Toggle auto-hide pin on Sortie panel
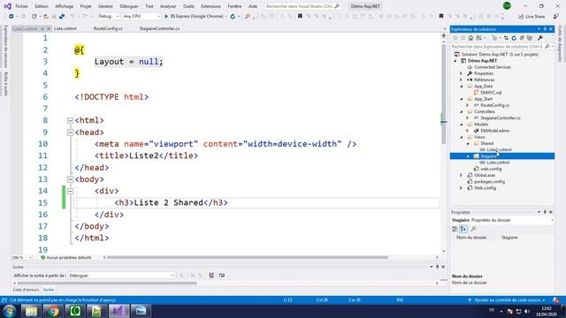The image size is (566, 318). [437, 267]
